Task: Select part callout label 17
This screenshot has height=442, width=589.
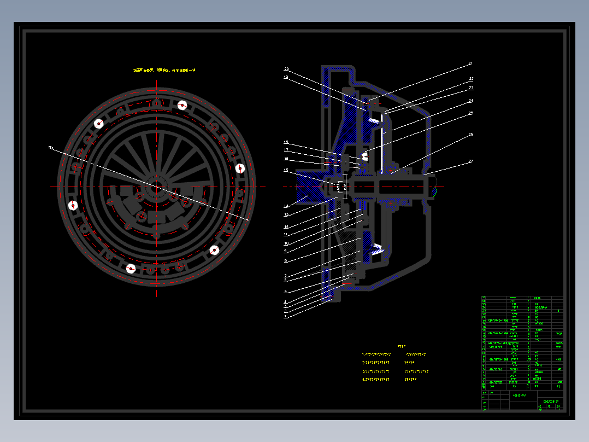Action: click(286, 150)
